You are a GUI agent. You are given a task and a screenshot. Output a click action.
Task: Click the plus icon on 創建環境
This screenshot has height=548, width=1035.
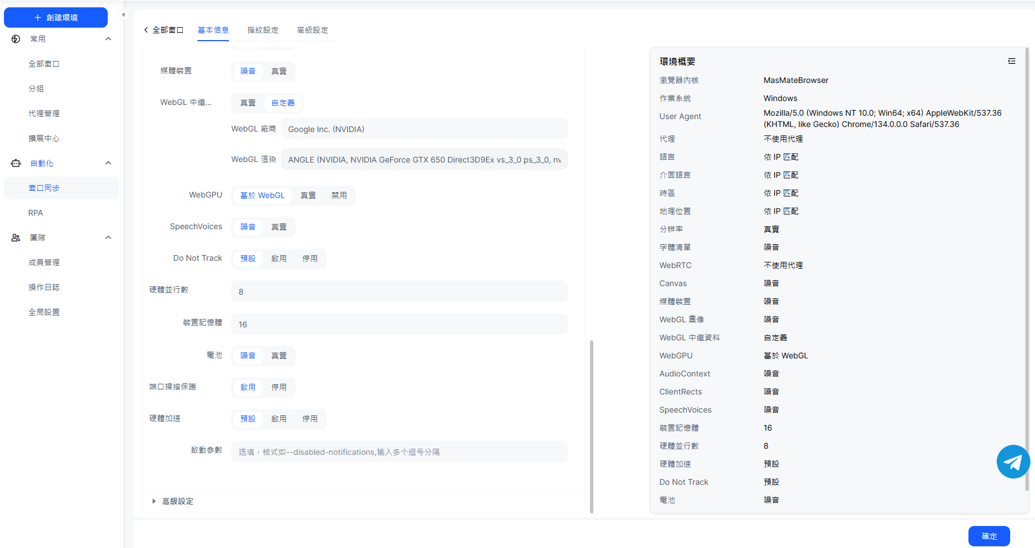tap(38, 17)
